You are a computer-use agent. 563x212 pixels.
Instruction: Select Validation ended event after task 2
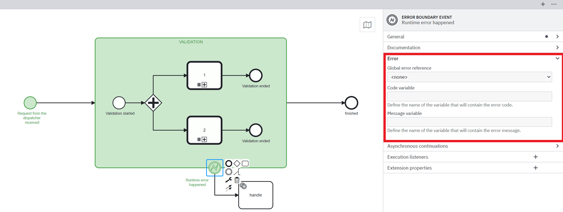coord(256,130)
